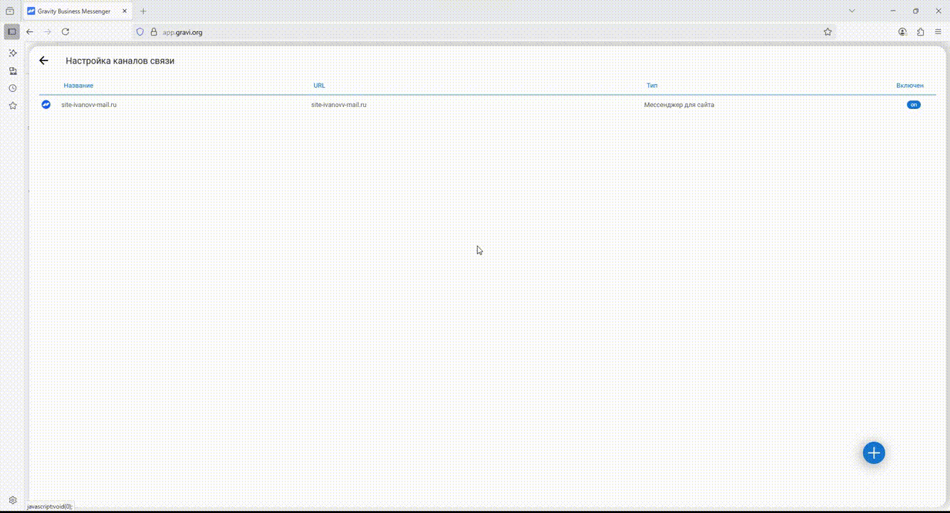This screenshot has height=513, width=950.
Task: Click the sidebar settings gear icon
Action: coord(12,500)
